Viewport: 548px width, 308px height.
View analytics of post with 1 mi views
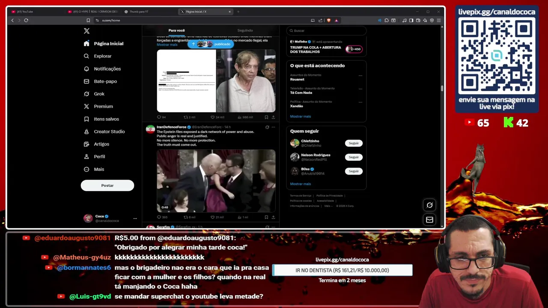[243, 217]
